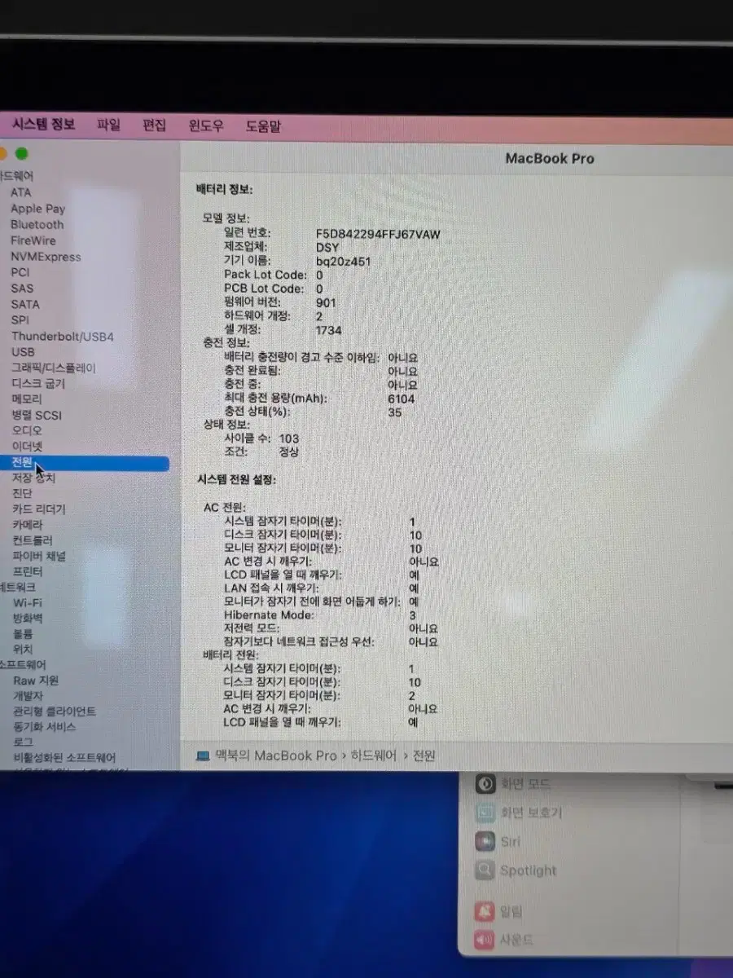Click the green zoom window button
The image size is (733, 978).
point(21,153)
